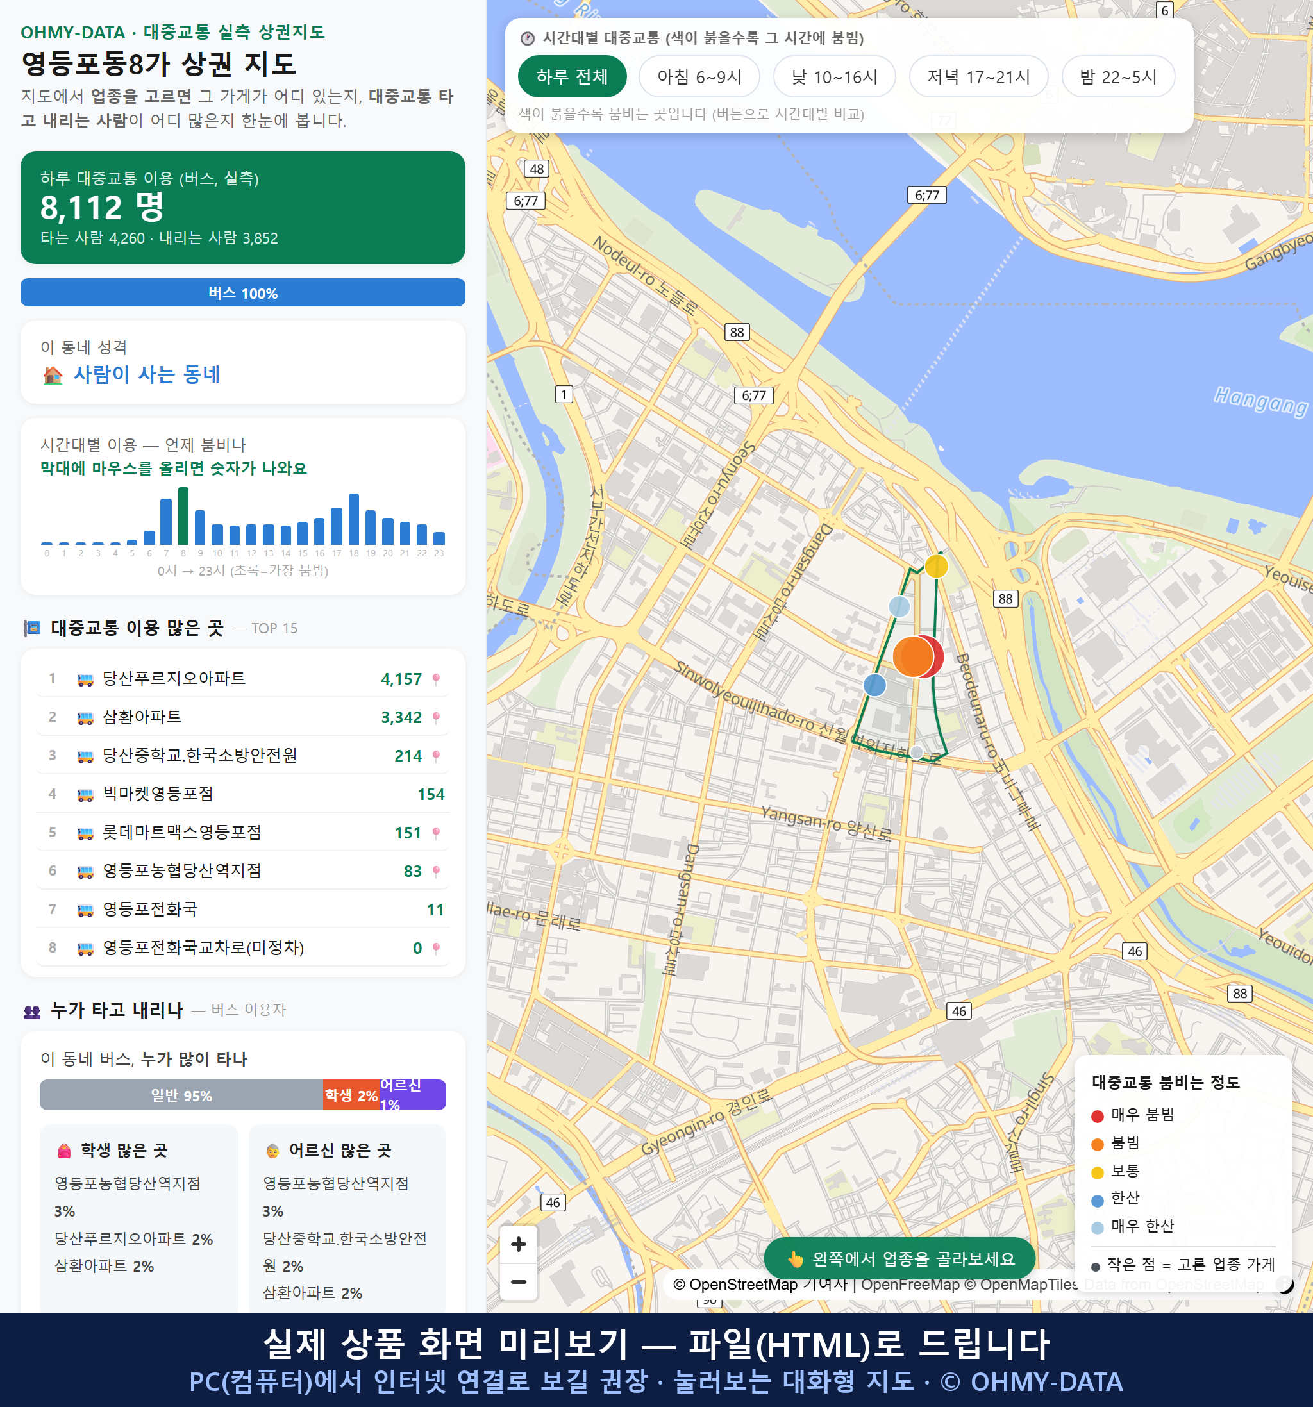
Task: Click the 일반 95% grey segment
Action: [181, 1095]
